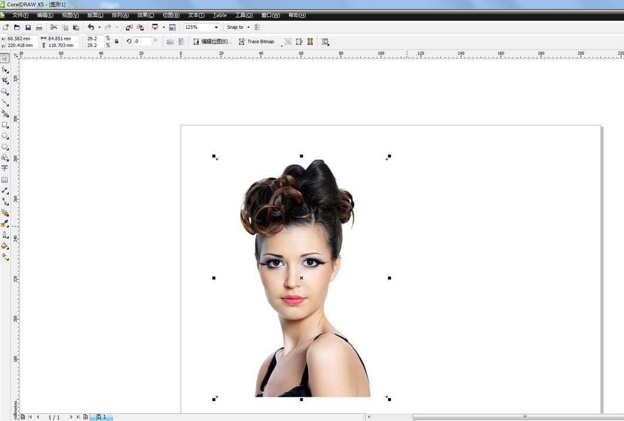Image resolution: width=624 pixels, height=421 pixels.
Task: Click the mirror horizontally button
Action: (170, 42)
